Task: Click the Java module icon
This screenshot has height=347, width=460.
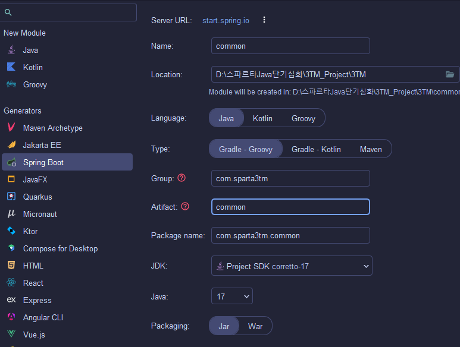Action: [11, 50]
